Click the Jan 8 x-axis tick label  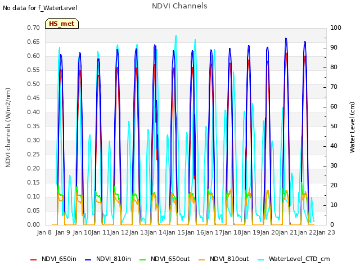pyautogui.click(x=44, y=232)
